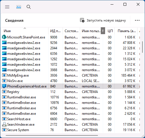Click memory value 17 056 K

(x=129, y=125)
